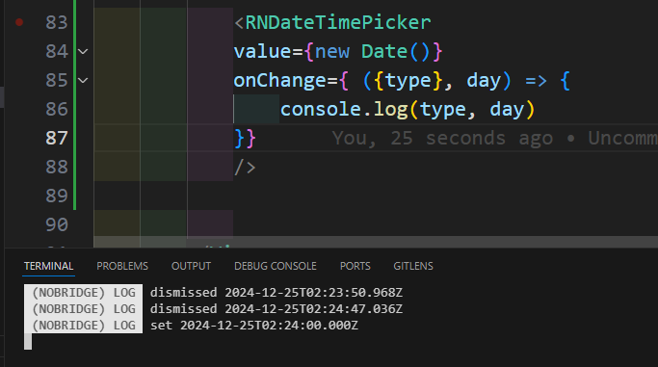The height and width of the screenshot is (367, 658).
Task: Click 'new Date()' expression on line 84
Action: click(x=372, y=52)
